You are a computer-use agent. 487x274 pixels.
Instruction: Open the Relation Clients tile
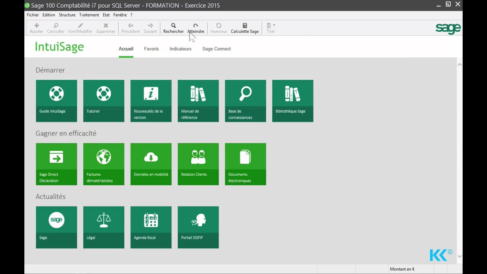click(198, 164)
